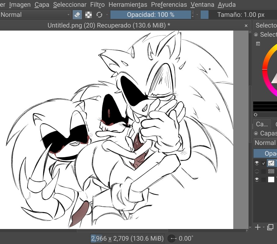The image size is (277, 244).
Task: Hide the white bottom layer
Action: [257, 179]
